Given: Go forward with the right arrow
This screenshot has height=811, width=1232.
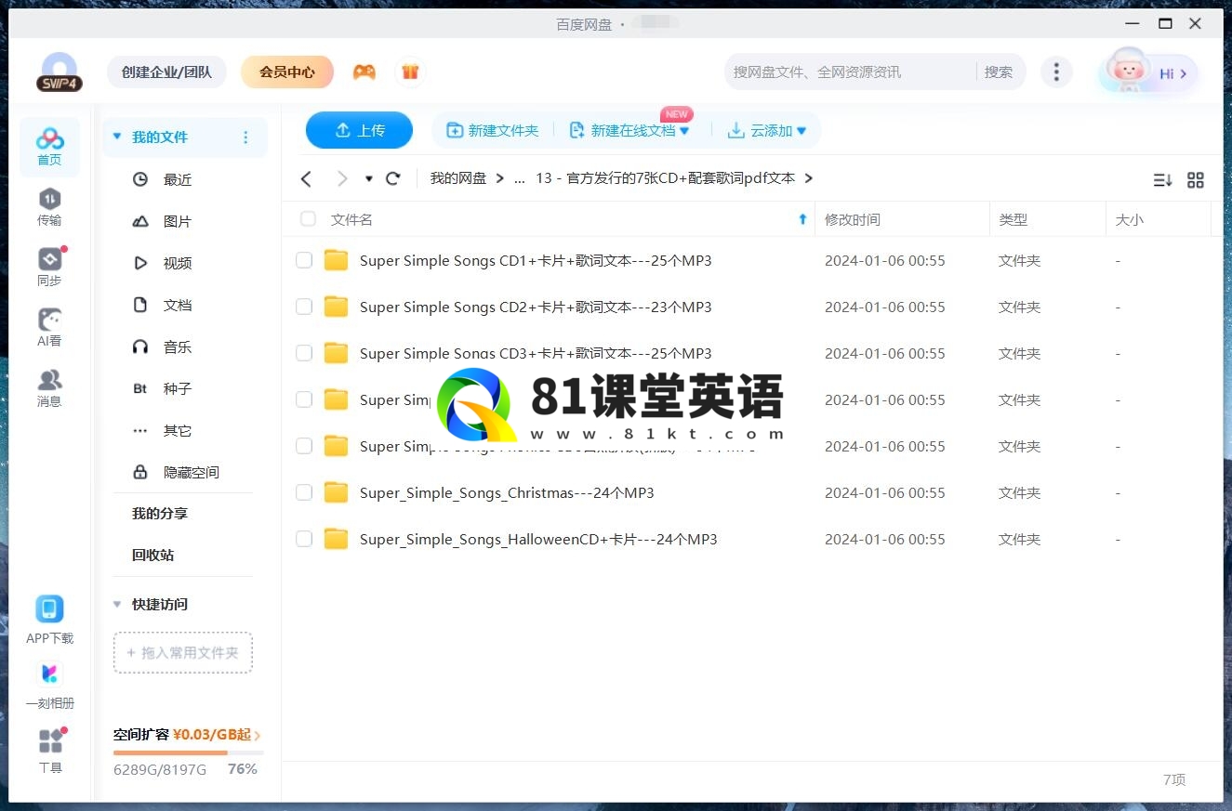Looking at the screenshot, I should coord(341,178).
